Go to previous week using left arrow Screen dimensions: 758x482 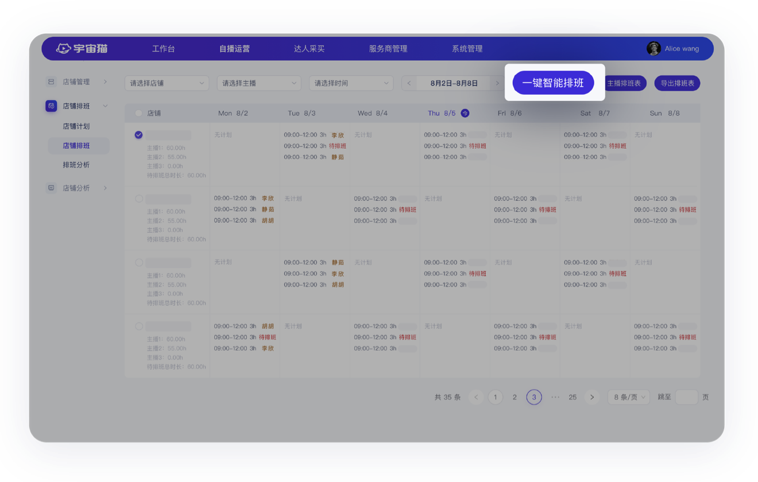coord(409,83)
